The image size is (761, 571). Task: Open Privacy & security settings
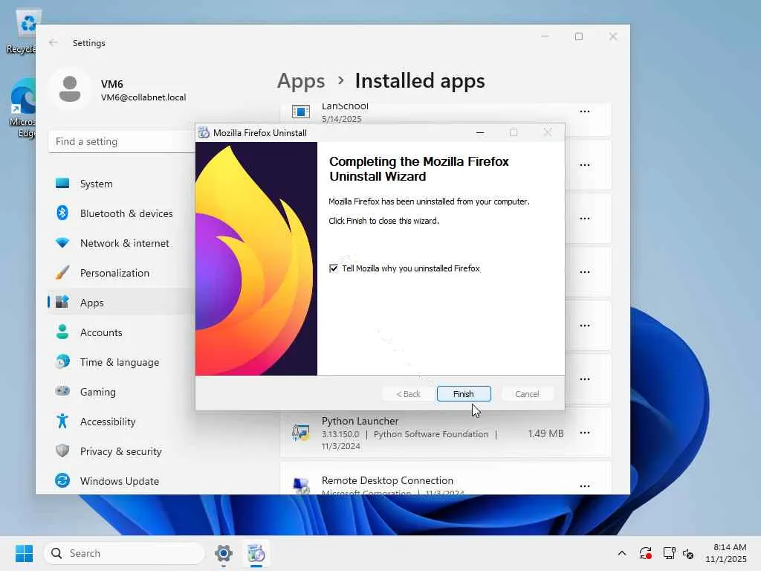[120, 451]
